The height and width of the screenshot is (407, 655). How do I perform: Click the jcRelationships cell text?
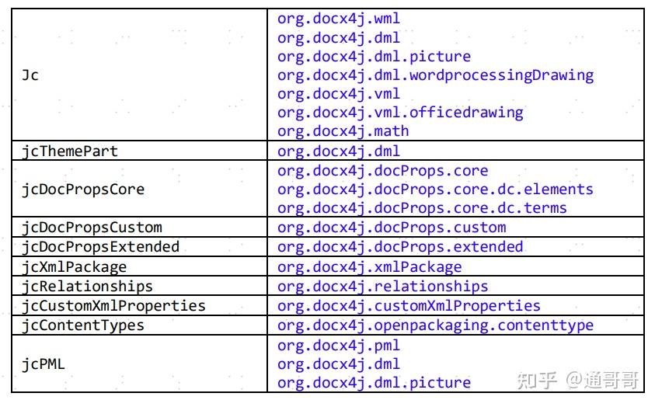point(88,286)
